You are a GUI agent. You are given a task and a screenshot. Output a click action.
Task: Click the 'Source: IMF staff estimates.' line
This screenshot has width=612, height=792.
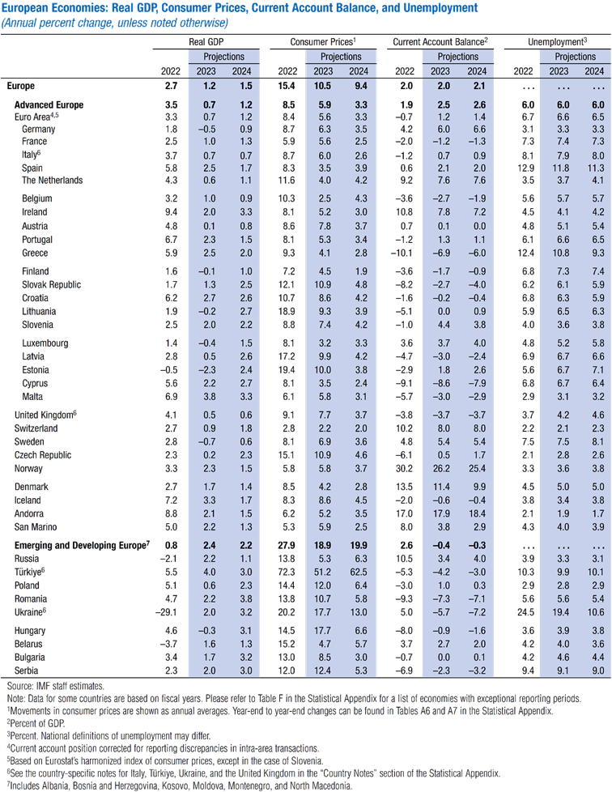(x=56, y=687)
